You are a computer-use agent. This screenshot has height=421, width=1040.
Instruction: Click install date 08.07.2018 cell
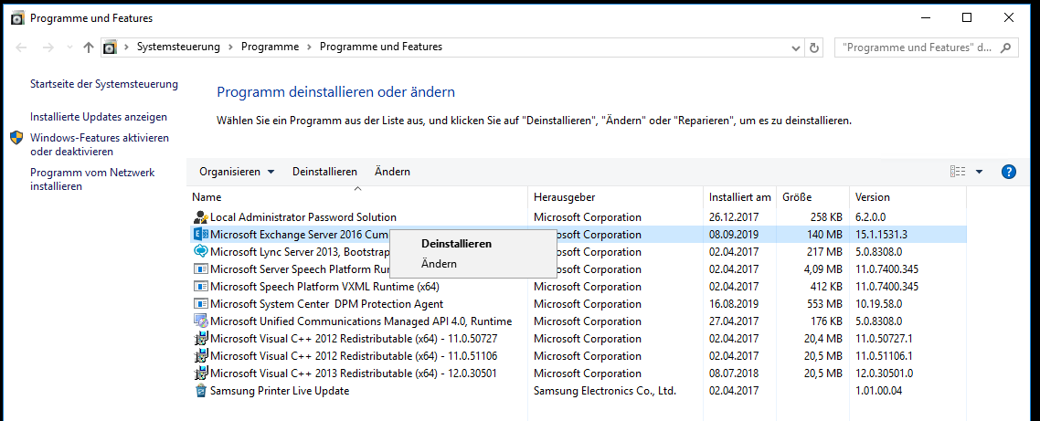[734, 374]
